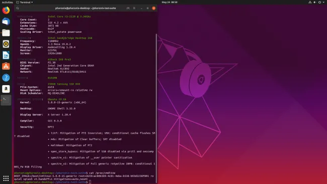The width and height of the screenshot is (327, 184).
Task: Click 'cat /proc/cmdline' command text
Action: coord(102,173)
